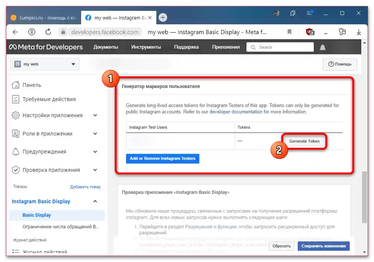Select the Роли в приложении sidebar icon
The width and height of the screenshot is (374, 262).
pos(15,134)
